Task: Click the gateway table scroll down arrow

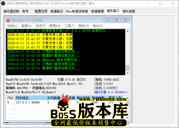Action: point(128,118)
